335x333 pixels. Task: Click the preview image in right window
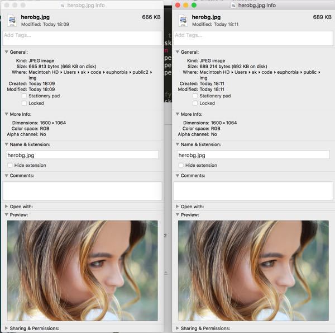pyautogui.click(x=253, y=270)
